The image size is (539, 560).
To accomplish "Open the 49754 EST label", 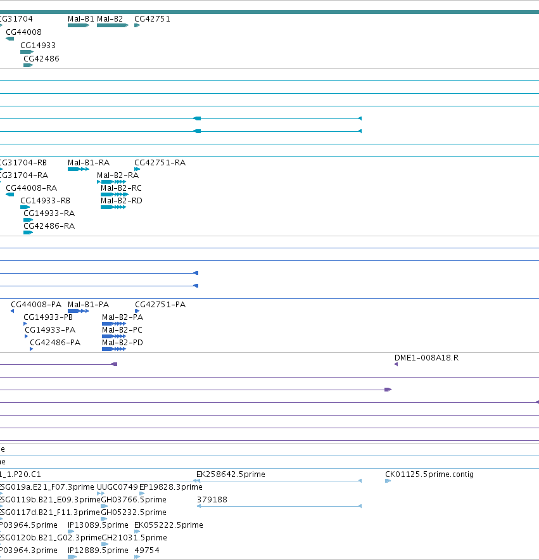I will 147,550.
